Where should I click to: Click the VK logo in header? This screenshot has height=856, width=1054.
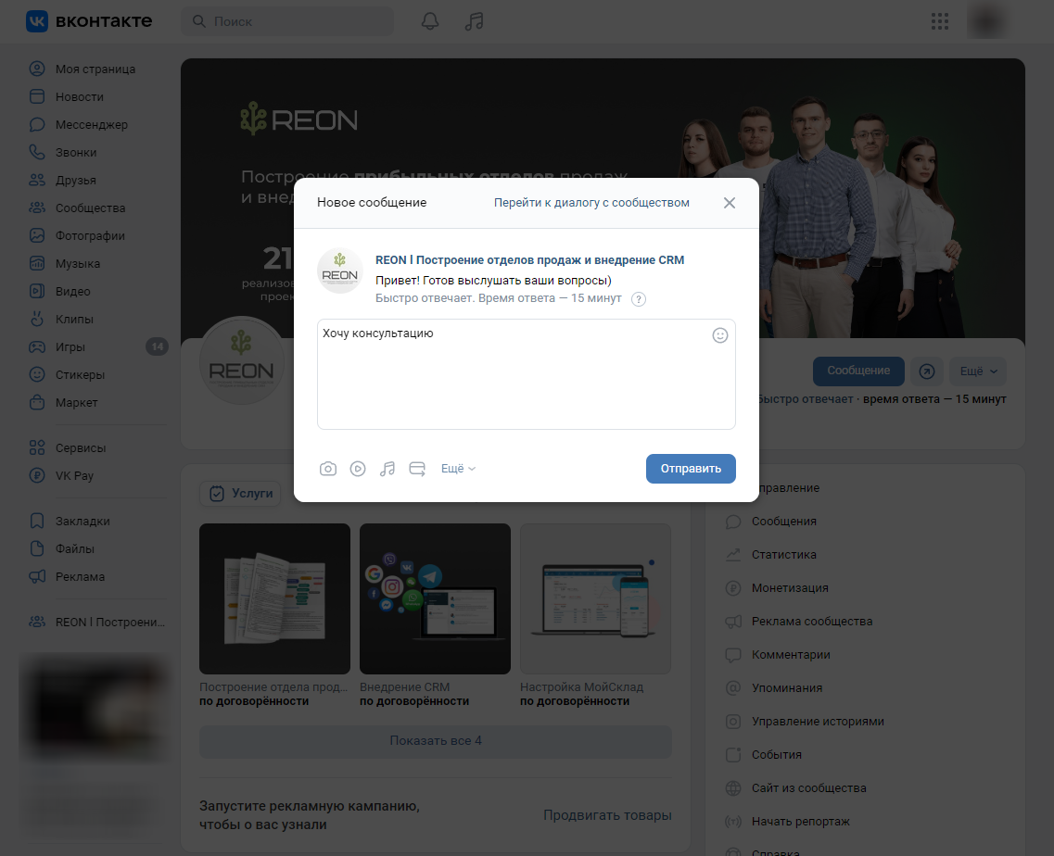point(89,20)
